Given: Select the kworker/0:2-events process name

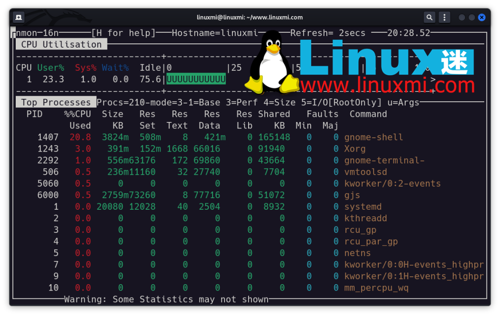Looking at the screenshot, I should tap(392, 183).
